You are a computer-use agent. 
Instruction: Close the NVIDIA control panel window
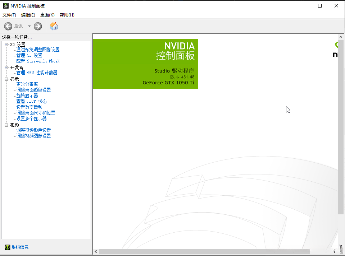(x=336, y=6)
